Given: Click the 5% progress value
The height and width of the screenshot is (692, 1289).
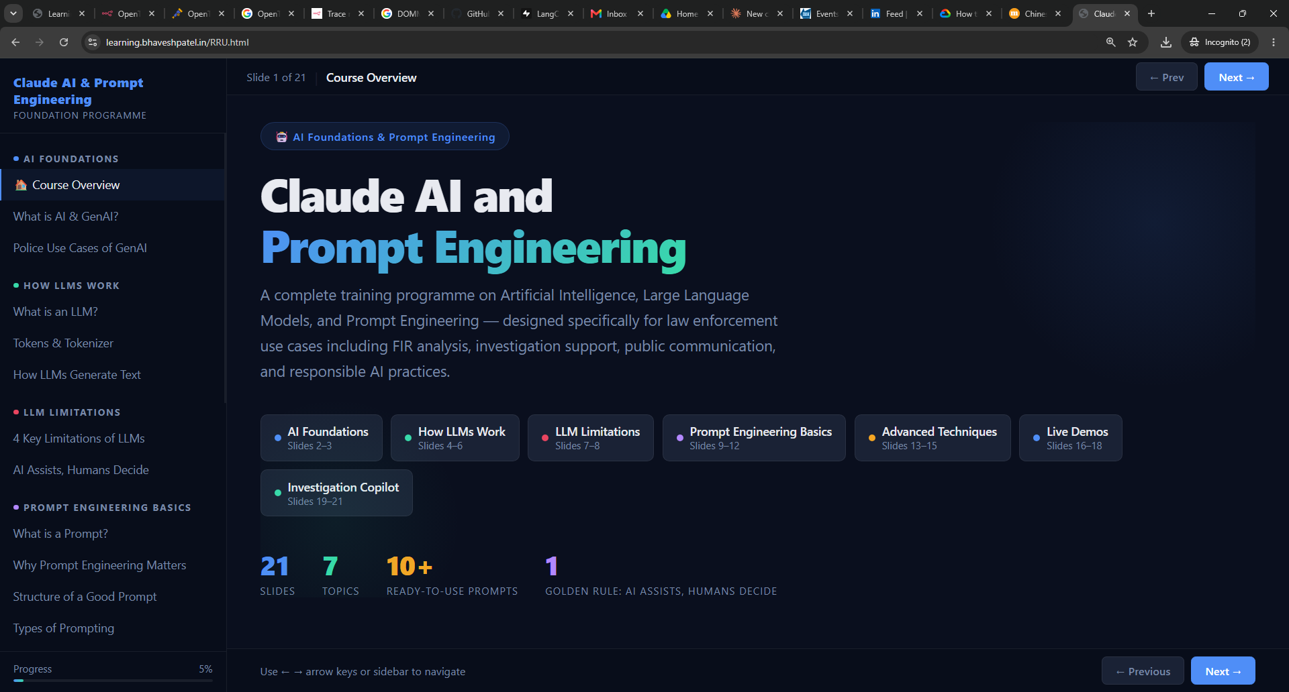Looking at the screenshot, I should coord(205,669).
